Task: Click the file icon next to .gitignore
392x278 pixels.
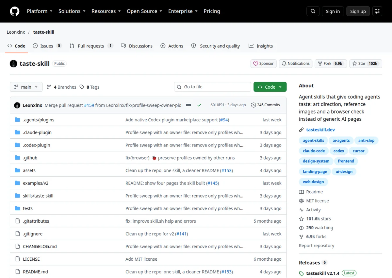Action: coord(18,234)
